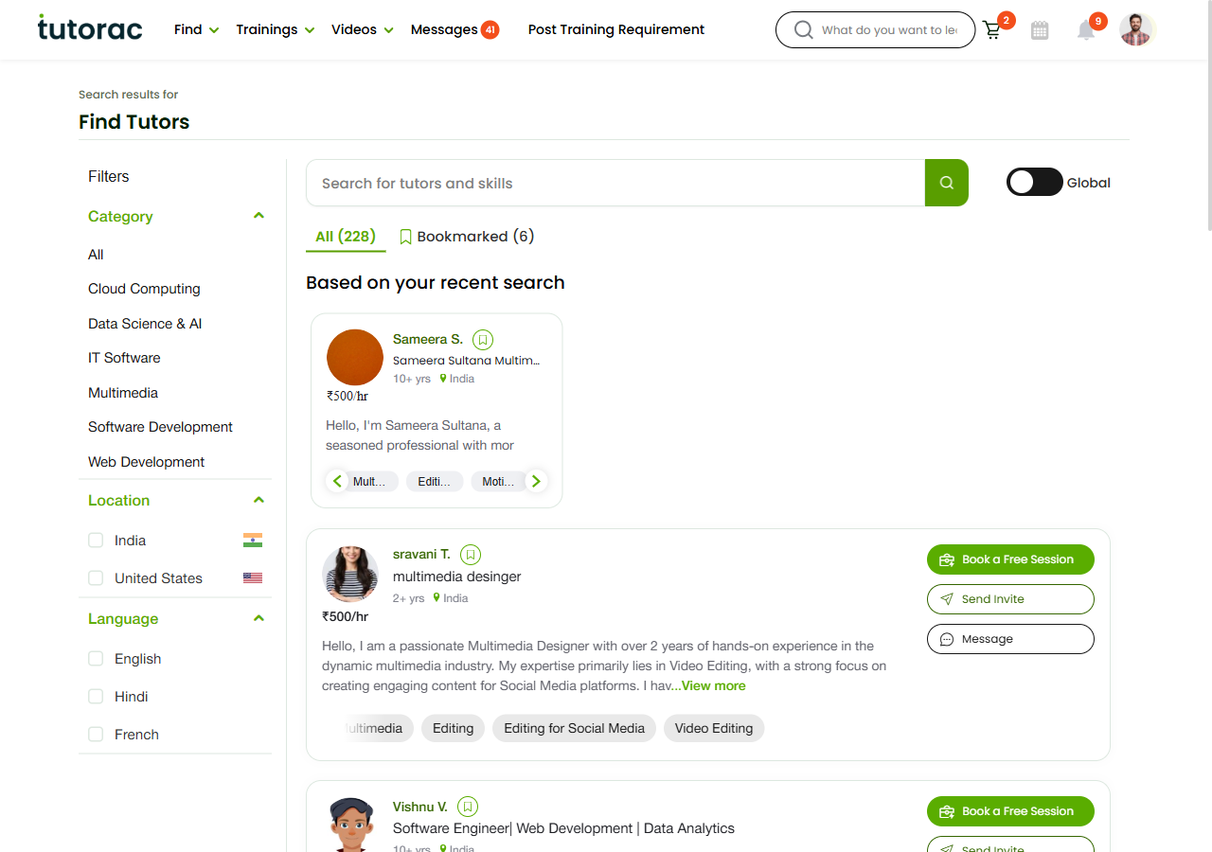
Task: Filter by Data Science & AI category
Action: tap(145, 324)
